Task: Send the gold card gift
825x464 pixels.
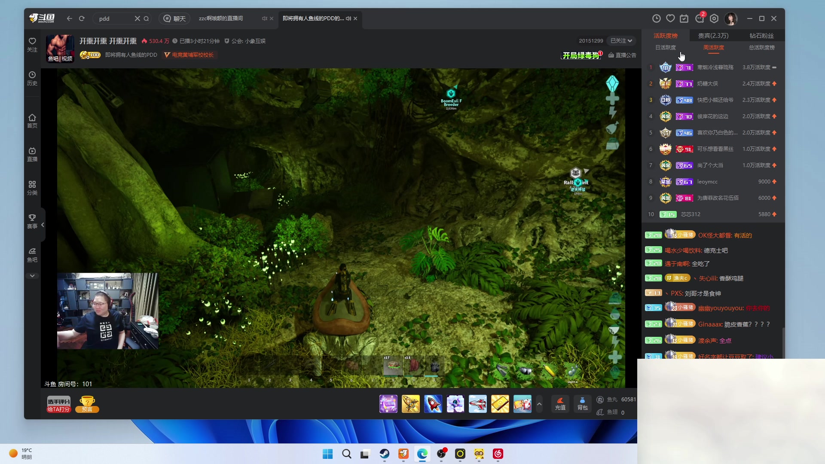Action: pos(500,404)
